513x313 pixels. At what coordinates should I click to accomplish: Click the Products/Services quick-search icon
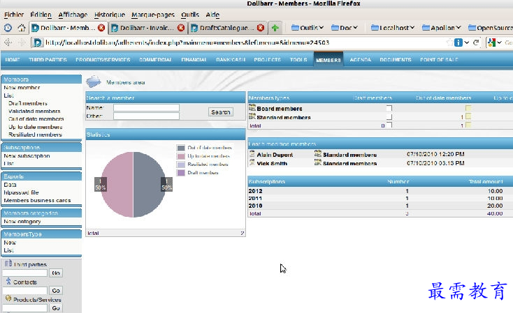point(8,298)
